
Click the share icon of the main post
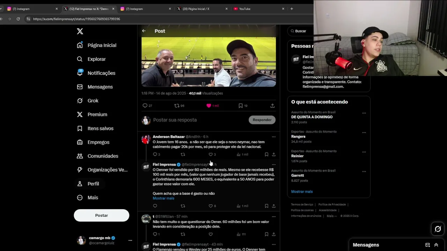(x=272, y=106)
